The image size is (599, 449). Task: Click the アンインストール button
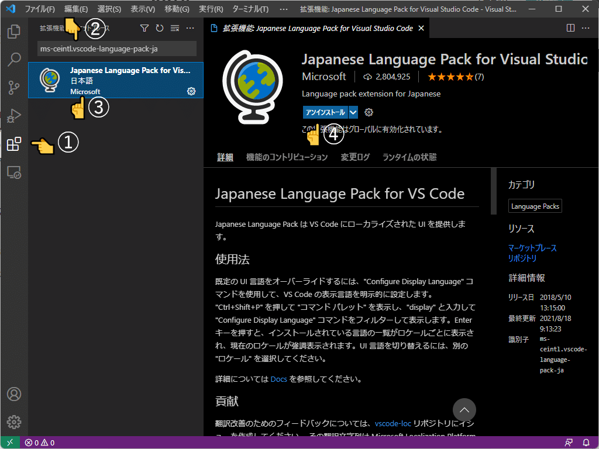click(325, 112)
